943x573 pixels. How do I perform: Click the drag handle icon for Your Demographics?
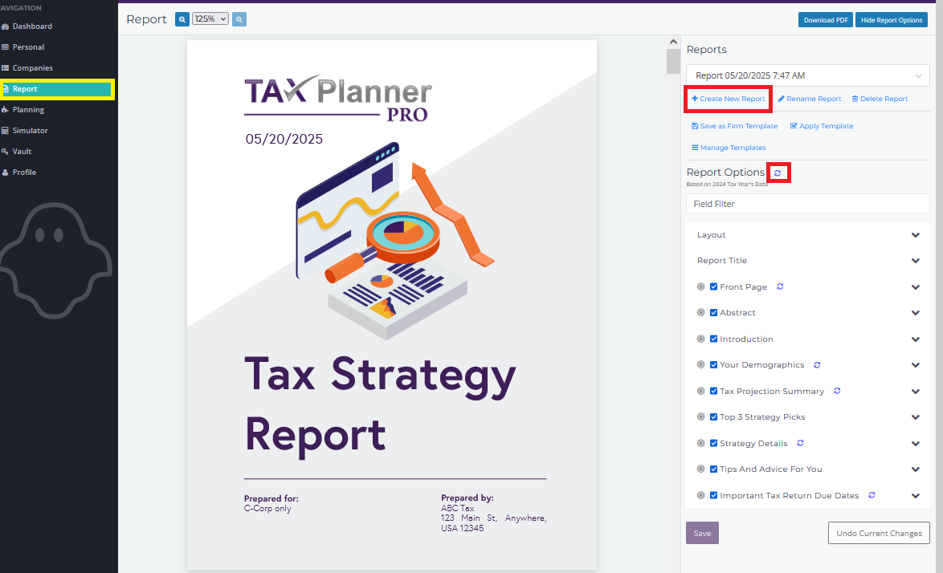(x=700, y=364)
